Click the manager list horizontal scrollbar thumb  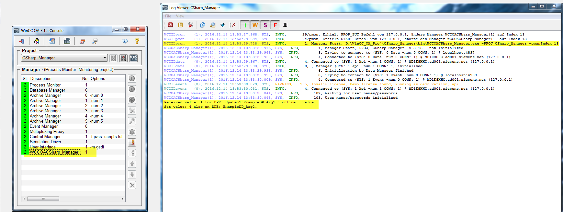(x=43, y=199)
